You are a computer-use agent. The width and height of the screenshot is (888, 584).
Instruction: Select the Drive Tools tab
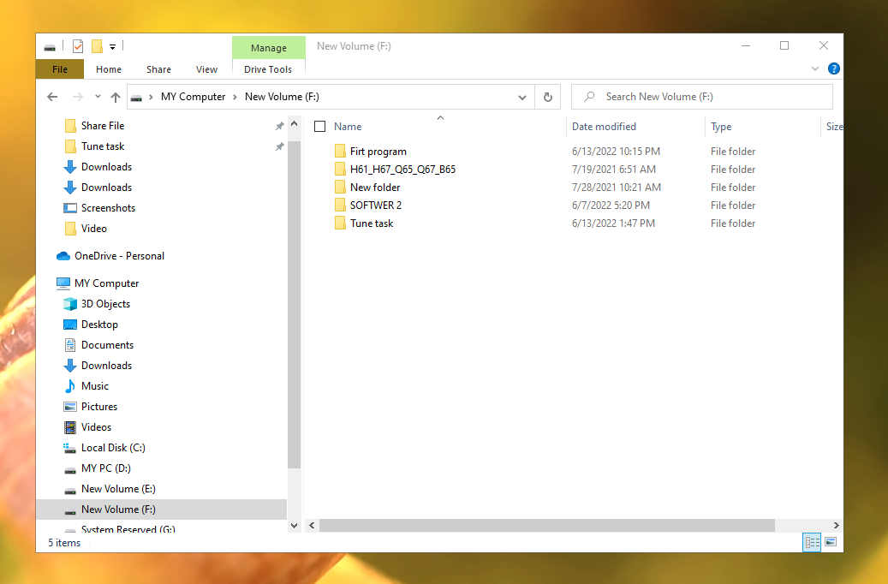click(x=268, y=69)
